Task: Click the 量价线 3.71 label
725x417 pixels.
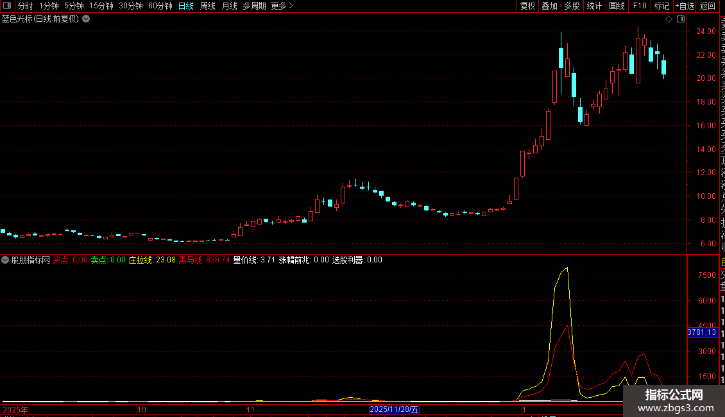Action: 254,260
